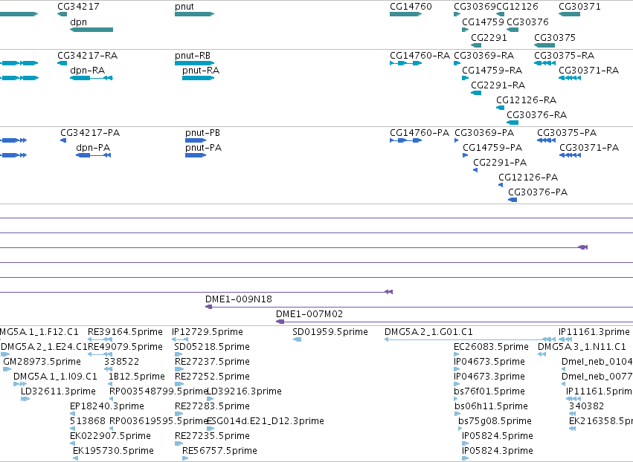The width and height of the screenshot is (633, 462).
Task: Open EST SD01959.5prime
Action: (x=330, y=332)
